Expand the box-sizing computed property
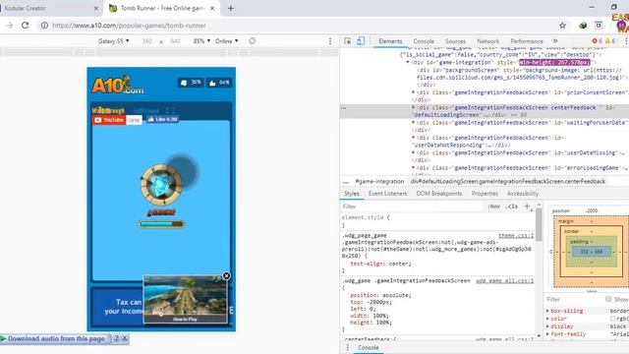Screen dimensions: 629x354 [x=548, y=311]
